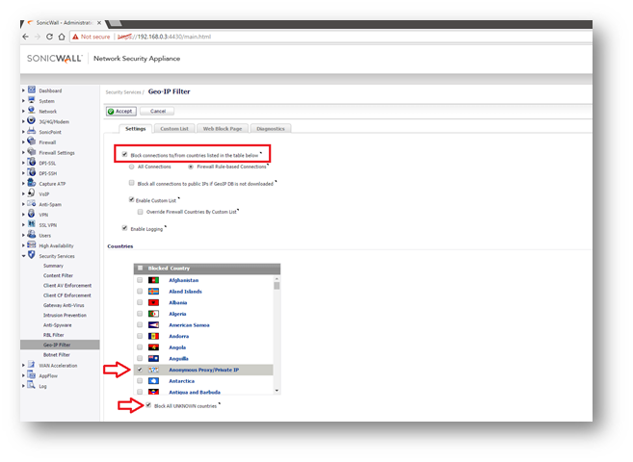633x462 pixels.
Task: Uncheck Anonymous Proxy/Private IP checkbox
Action: [x=140, y=370]
